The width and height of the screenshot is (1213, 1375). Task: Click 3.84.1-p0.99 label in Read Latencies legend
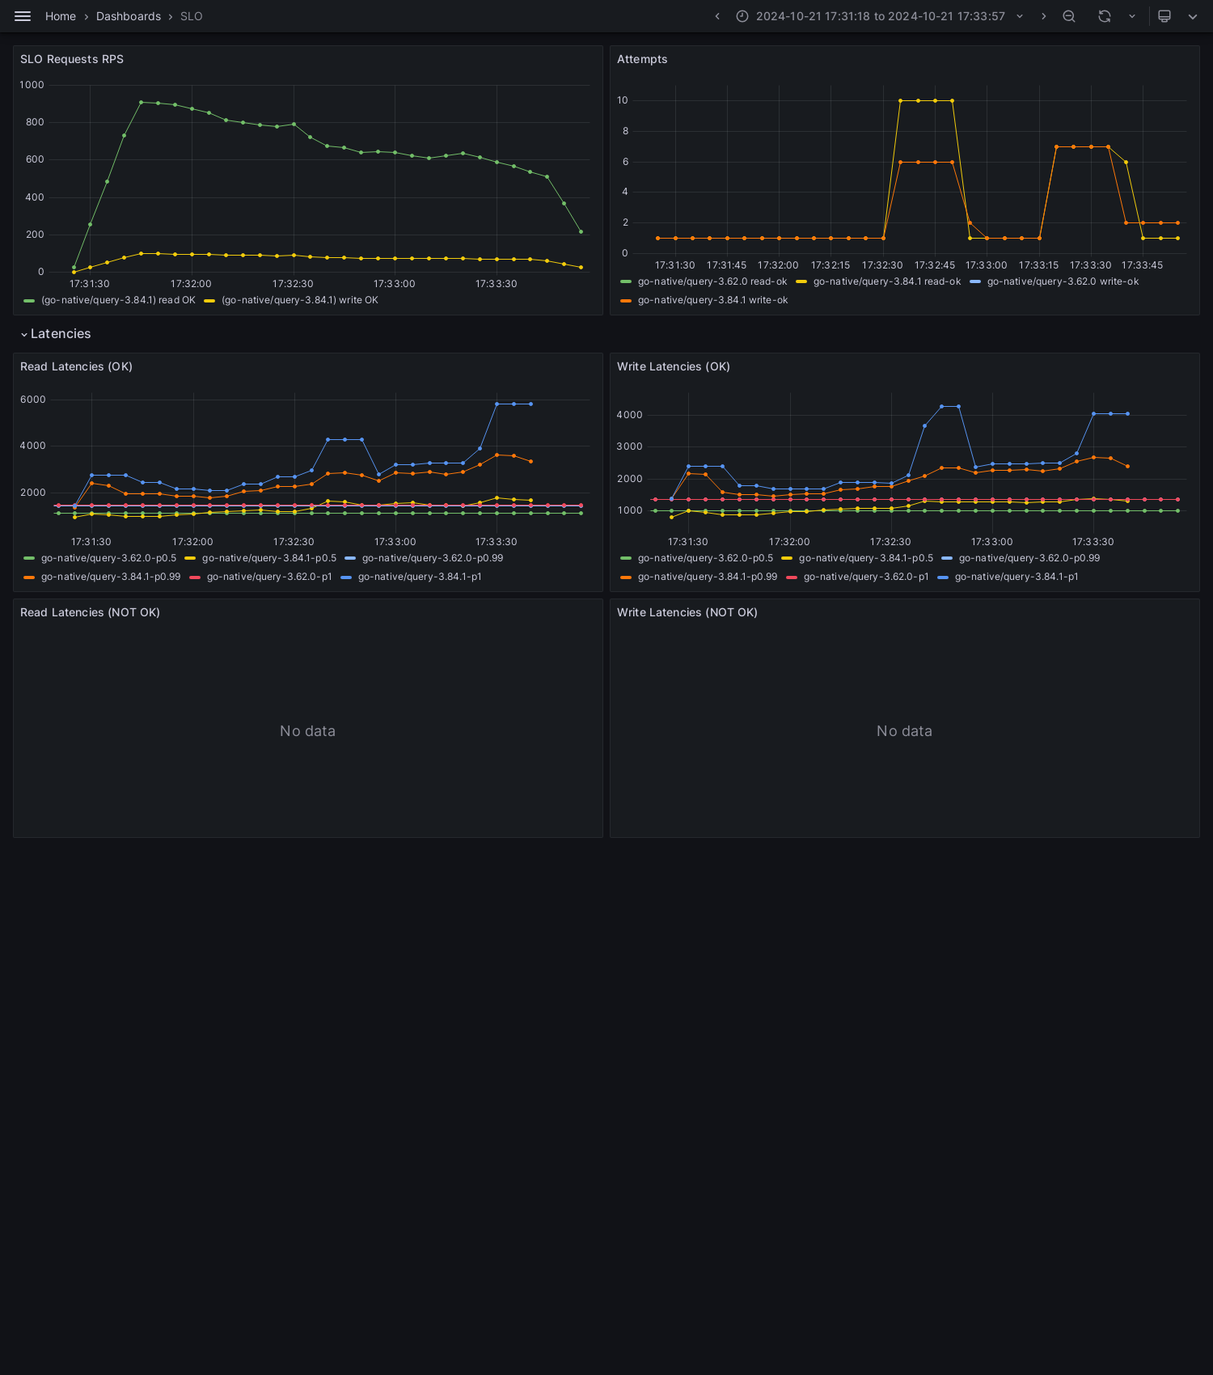click(111, 577)
